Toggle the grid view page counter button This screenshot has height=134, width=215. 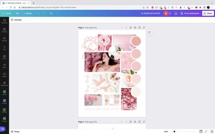pyautogui.click(x=201, y=132)
